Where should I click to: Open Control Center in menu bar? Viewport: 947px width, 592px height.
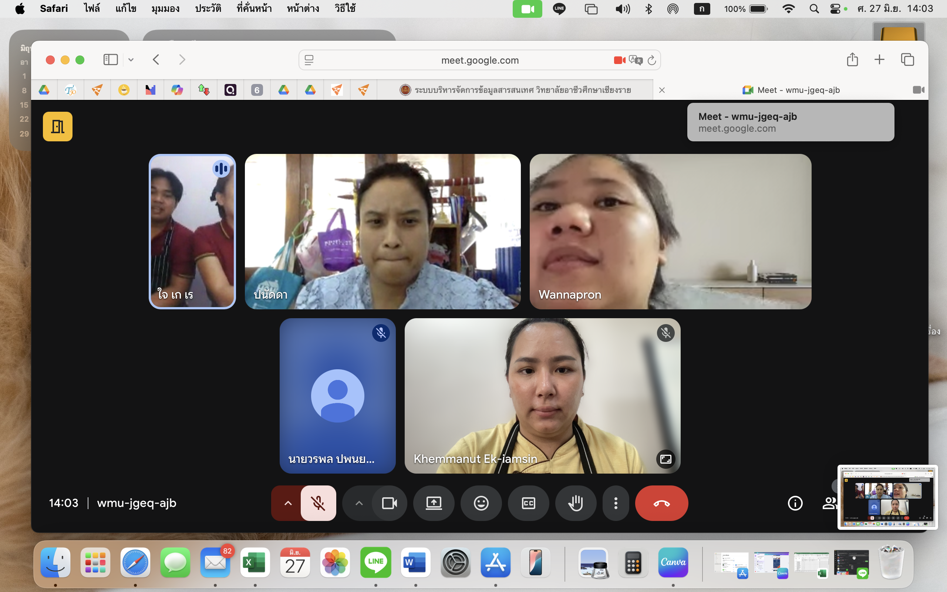point(835,9)
